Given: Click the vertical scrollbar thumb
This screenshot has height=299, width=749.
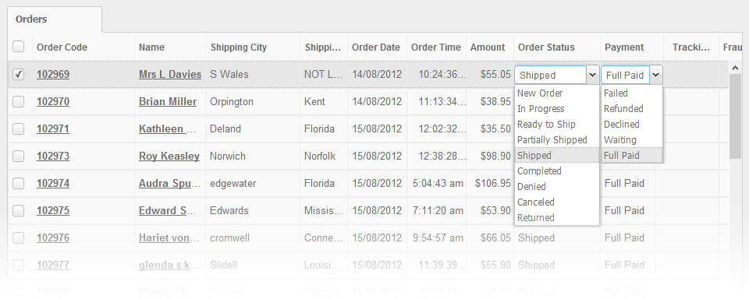Looking at the screenshot, I should (735, 117).
